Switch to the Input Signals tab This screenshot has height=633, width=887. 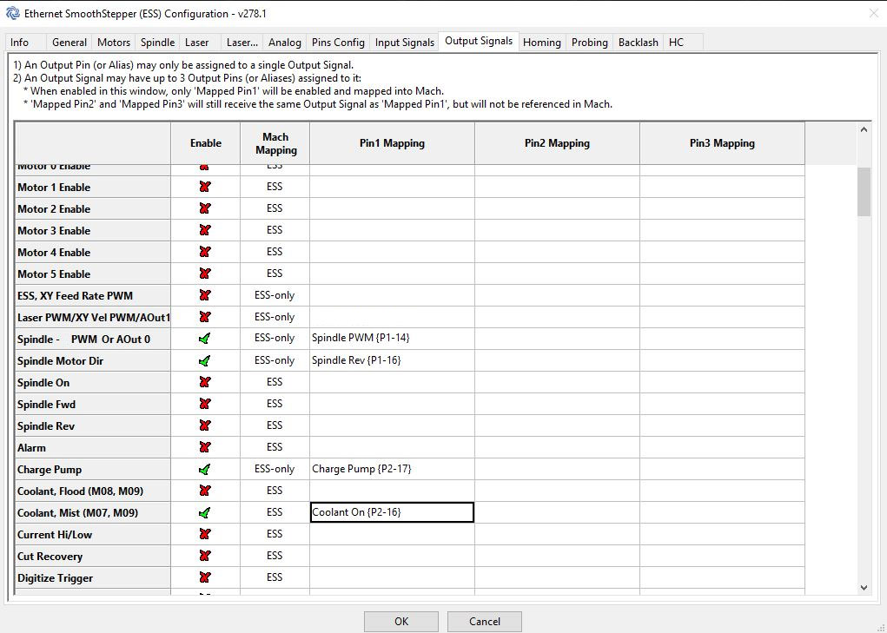[405, 43]
